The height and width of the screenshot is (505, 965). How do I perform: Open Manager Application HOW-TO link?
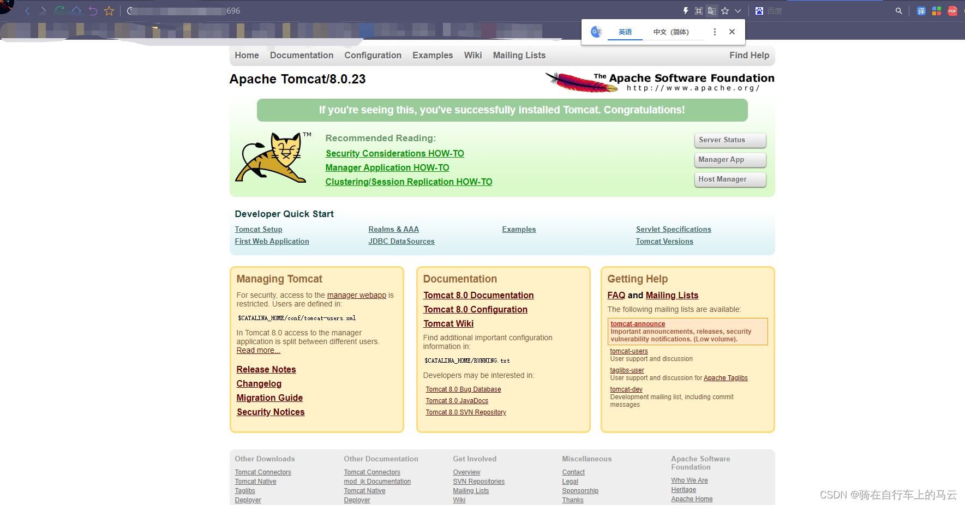pyautogui.click(x=387, y=168)
